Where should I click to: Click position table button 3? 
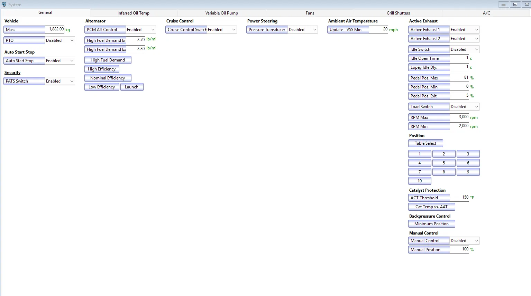[468, 154]
